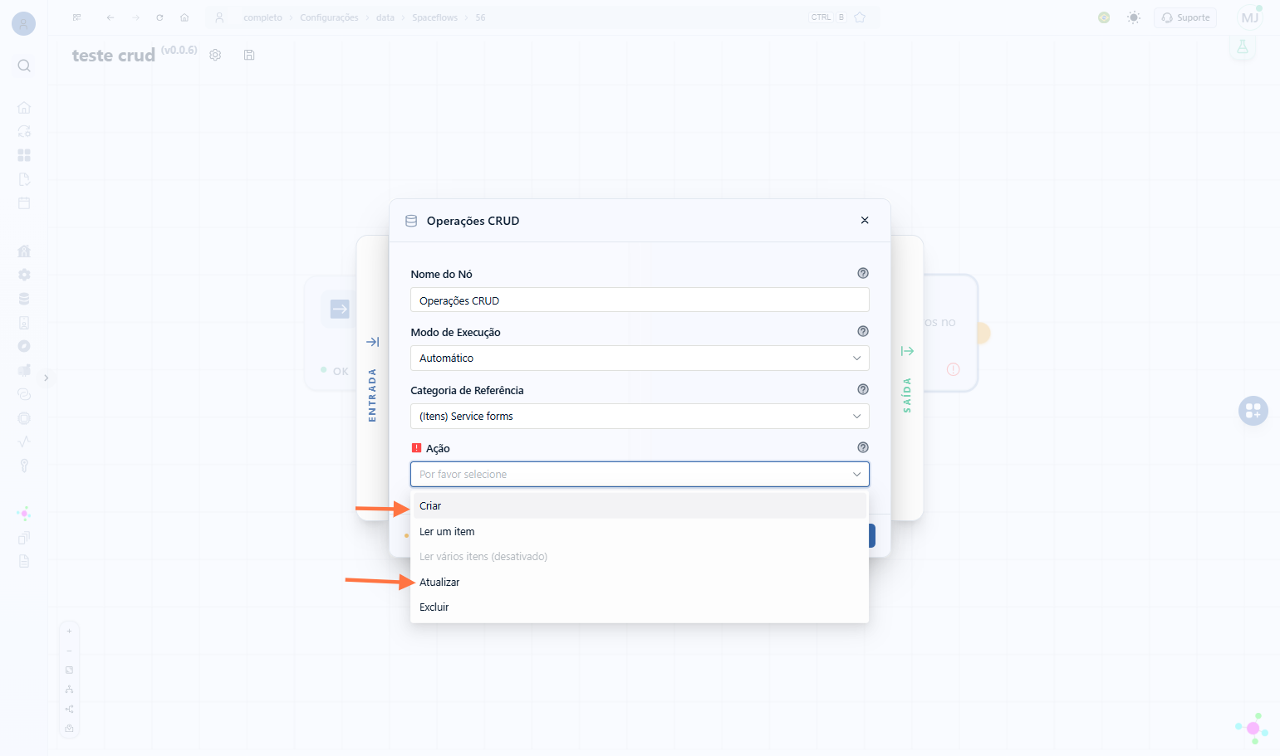The image size is (1280, 756).
Task: Open Configurações breadcrumb
Action: click(329, 17)
